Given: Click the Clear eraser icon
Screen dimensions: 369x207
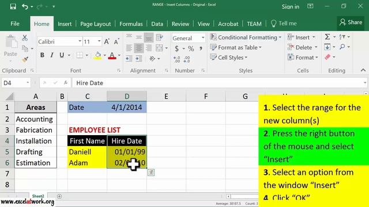Looking at the screenshot, I should pyautogui.click(x=327, y=57).
